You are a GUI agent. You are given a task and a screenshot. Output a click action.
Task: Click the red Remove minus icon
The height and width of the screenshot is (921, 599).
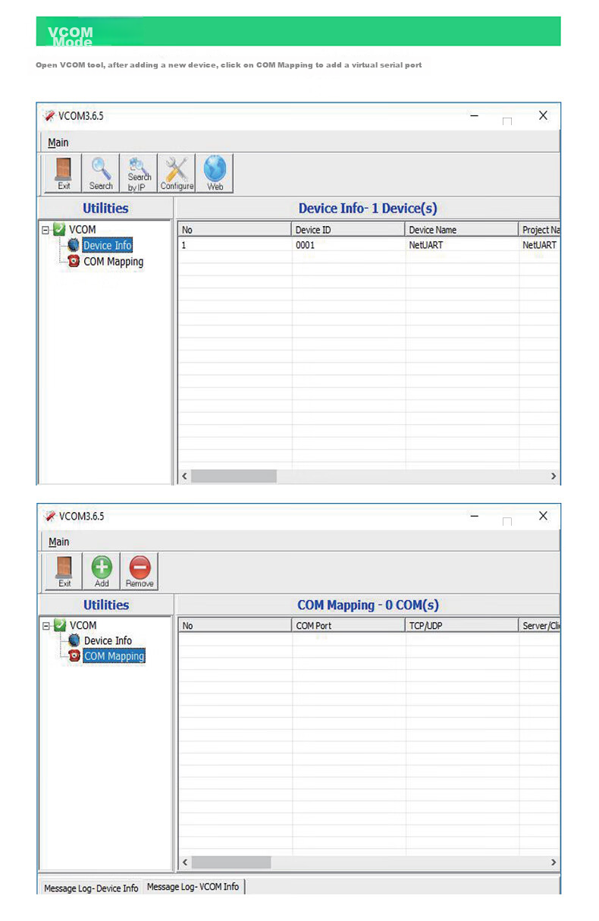pyautogui.click(x=140, y=571)
